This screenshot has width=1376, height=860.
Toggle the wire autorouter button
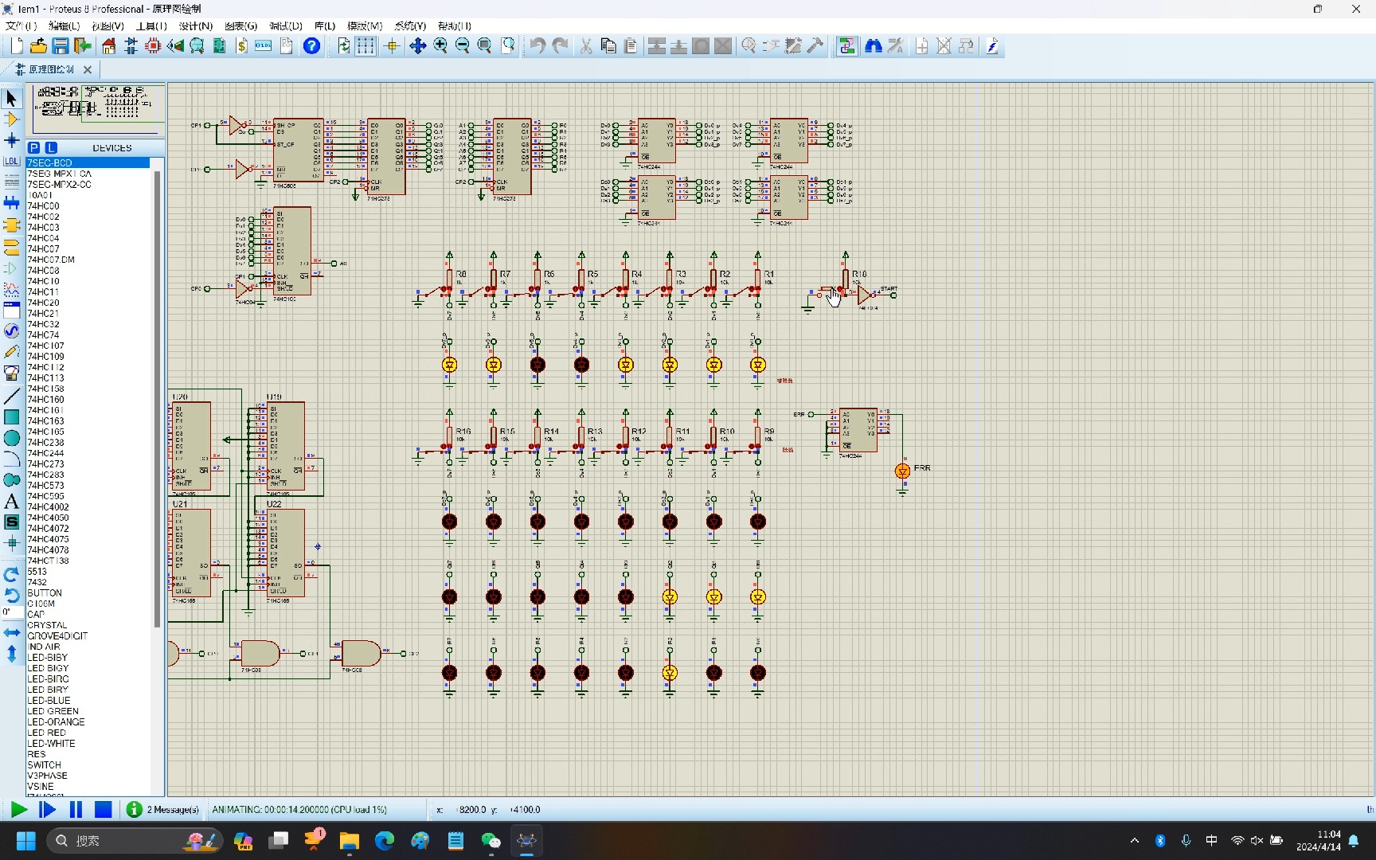click(x=846, y=46)
